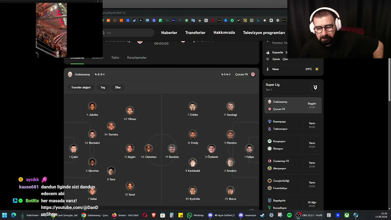Select Borza's player avatar
Viewport: 391px width, 220px height.
pos(230,190)
